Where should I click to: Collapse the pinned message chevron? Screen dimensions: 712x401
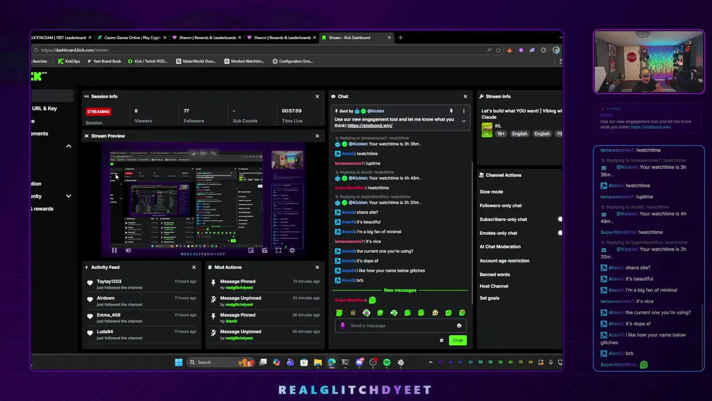pyautogui.click(x=463, y=121)
